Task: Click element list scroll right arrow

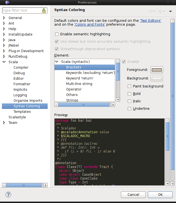Action: pos(113,105)
